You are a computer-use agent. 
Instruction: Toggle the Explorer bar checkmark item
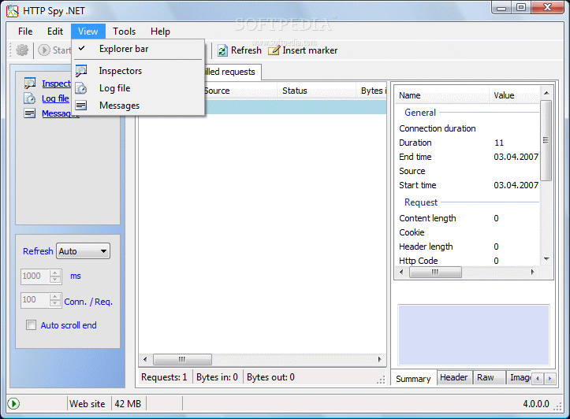click(138, 49)
